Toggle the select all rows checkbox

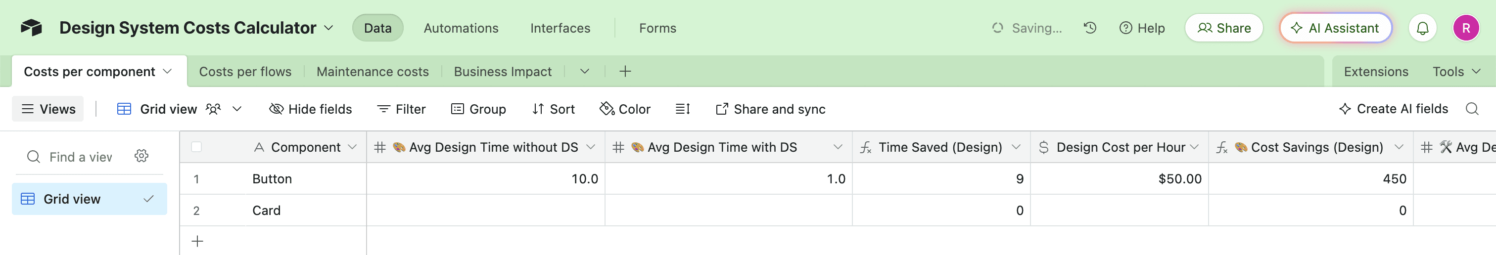(x=196, y=147)
